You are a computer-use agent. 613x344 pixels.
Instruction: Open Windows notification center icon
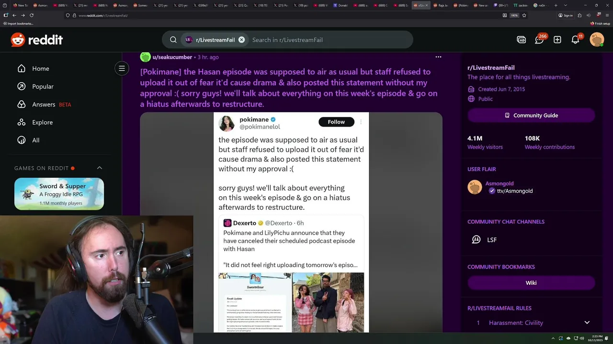click(607, 338)
